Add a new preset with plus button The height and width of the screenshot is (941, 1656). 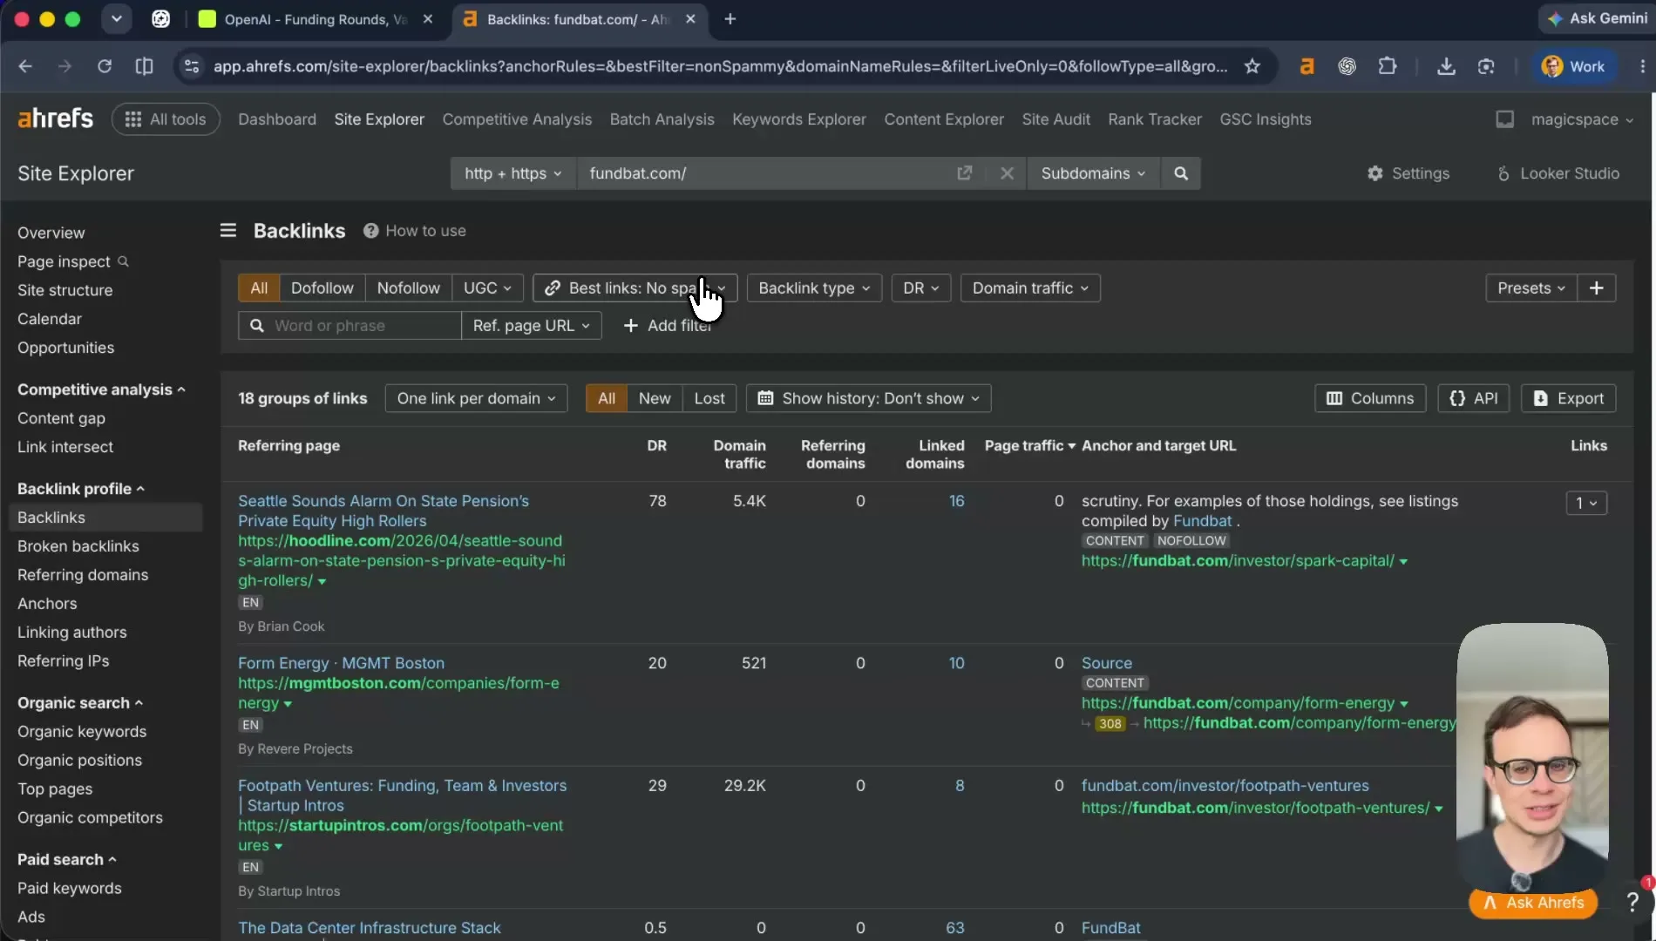[1596, 288]
